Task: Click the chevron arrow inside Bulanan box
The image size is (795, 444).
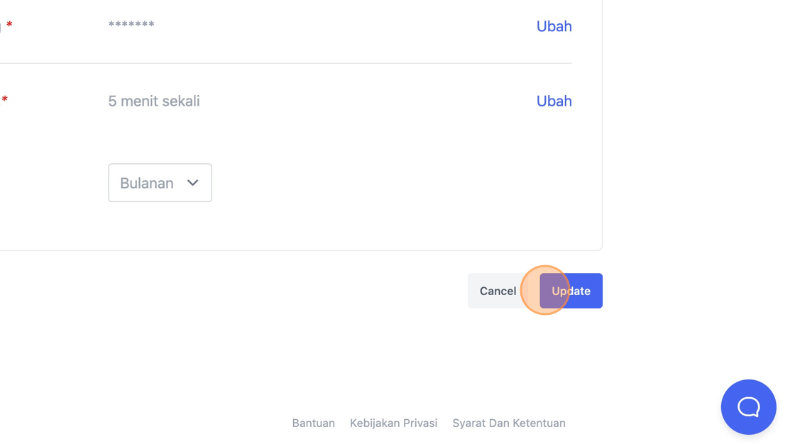Action: point(192,182)
